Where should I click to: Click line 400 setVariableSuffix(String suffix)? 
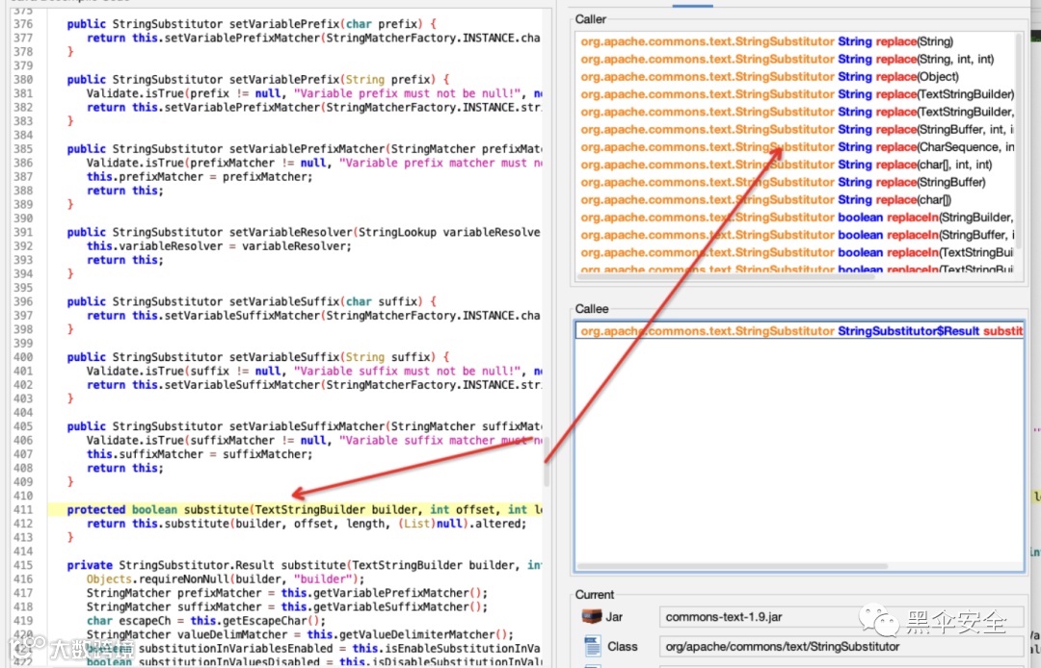[x=258, y=357]
